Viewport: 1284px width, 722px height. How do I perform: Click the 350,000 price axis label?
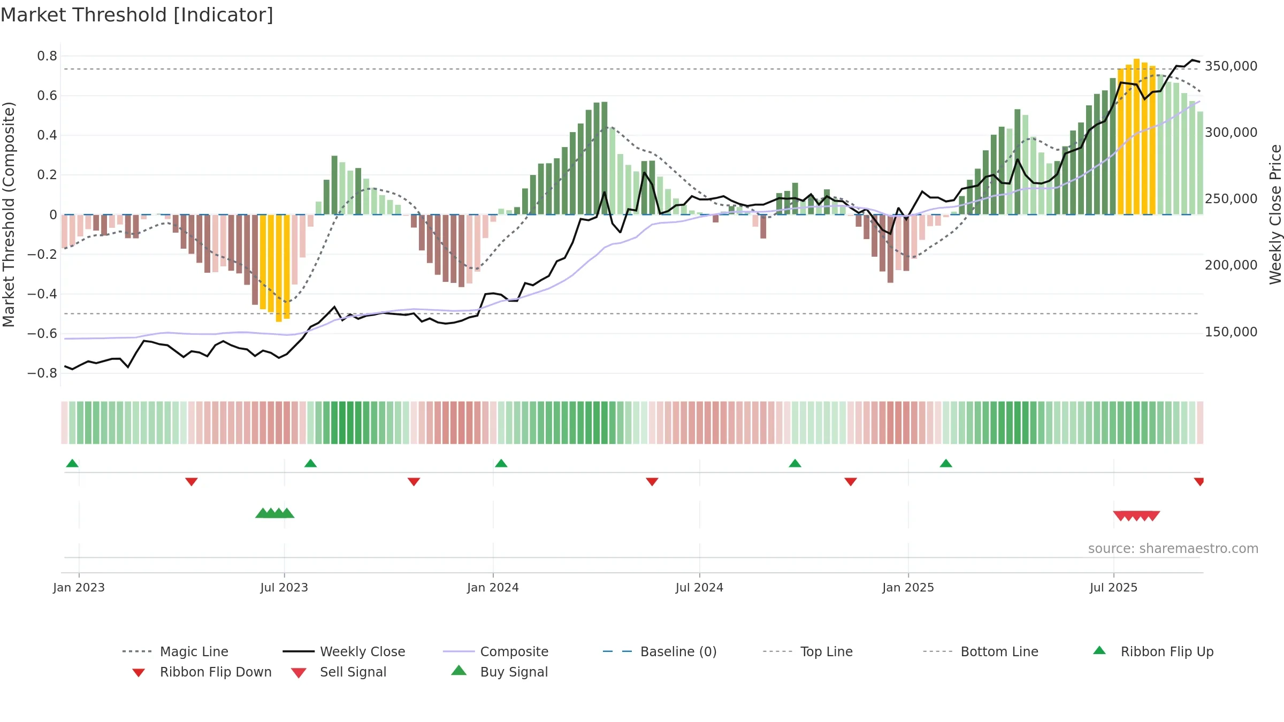1231,66
